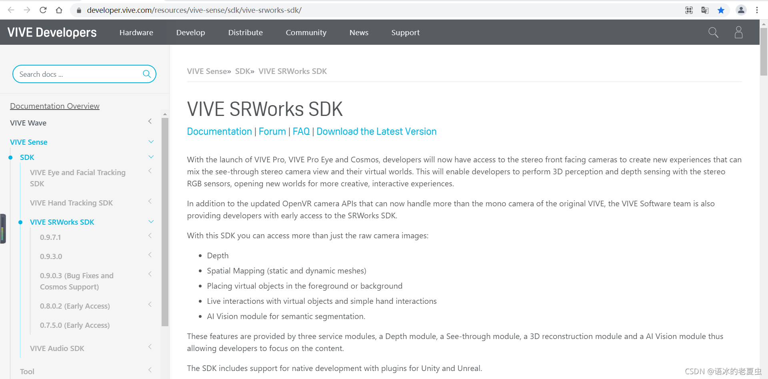Reload the page
Image resolution: width=768 pixels, height=379 pixels.
tap(43, 10)
